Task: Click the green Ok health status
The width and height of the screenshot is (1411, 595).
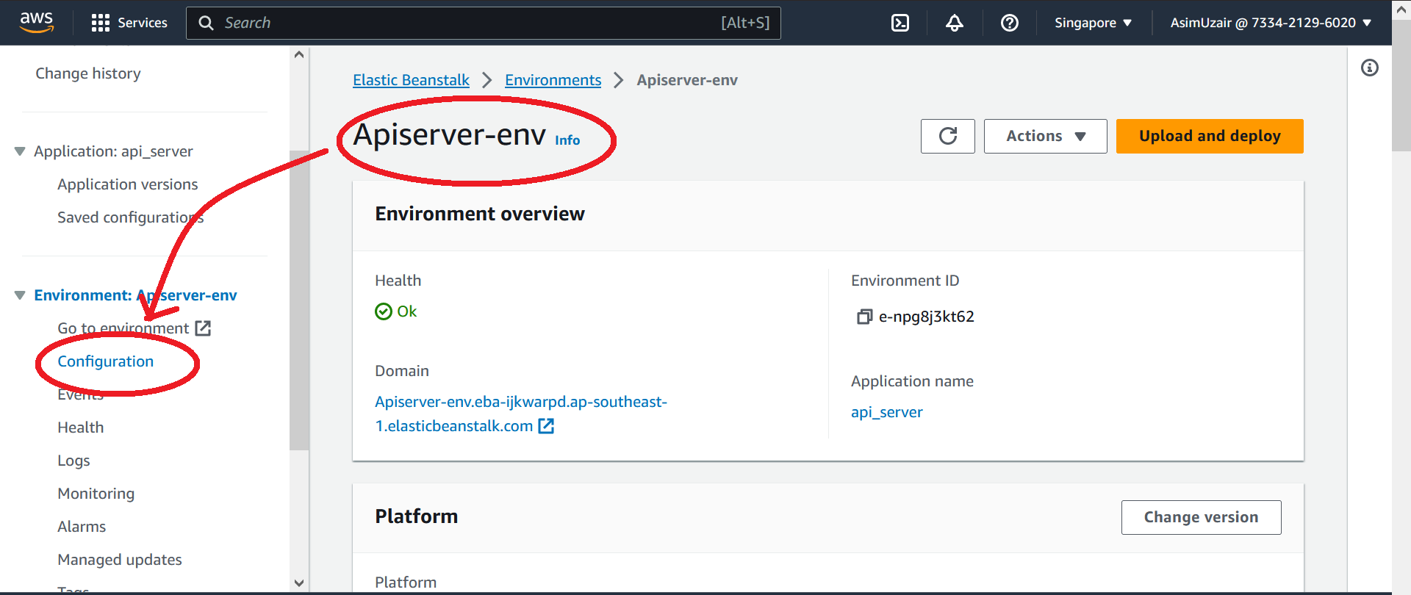Action: tap(396, 311)
